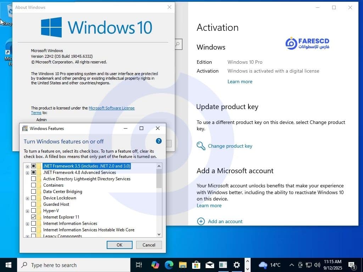The width and height of the screenshot is (363, 272).
Task: Enable the Hyper-V checkbox
Action: point(33,211)
